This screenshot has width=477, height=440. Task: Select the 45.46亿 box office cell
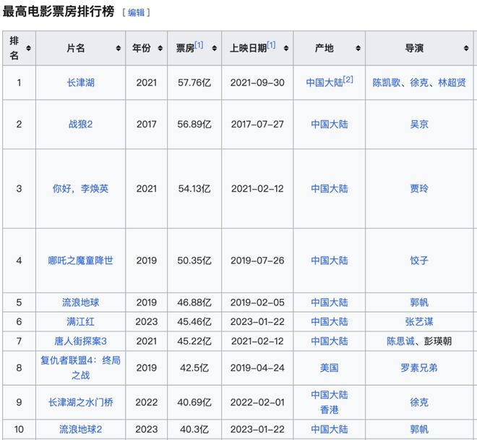point(194,322)
